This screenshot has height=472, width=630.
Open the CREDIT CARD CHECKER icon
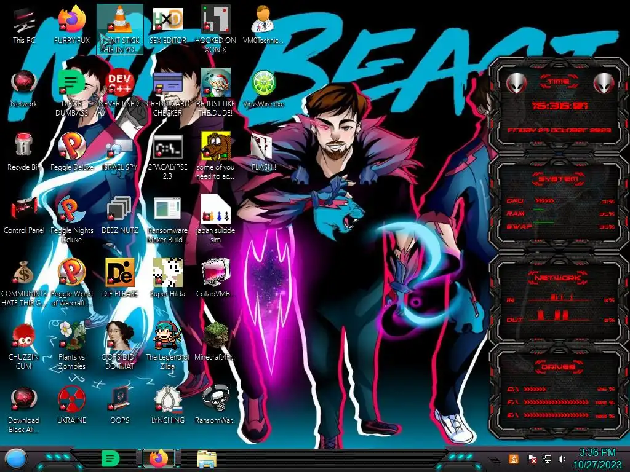167,83
